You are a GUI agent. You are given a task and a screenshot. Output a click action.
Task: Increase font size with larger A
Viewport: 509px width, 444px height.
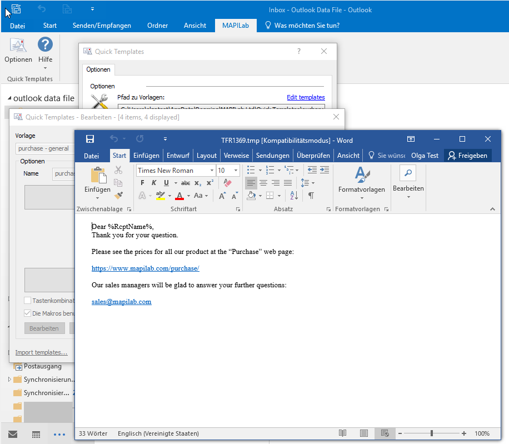222,196
